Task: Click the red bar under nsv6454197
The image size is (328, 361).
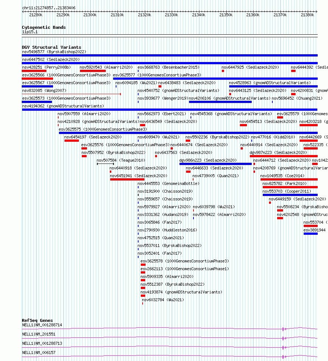Action: pos(72,141)
